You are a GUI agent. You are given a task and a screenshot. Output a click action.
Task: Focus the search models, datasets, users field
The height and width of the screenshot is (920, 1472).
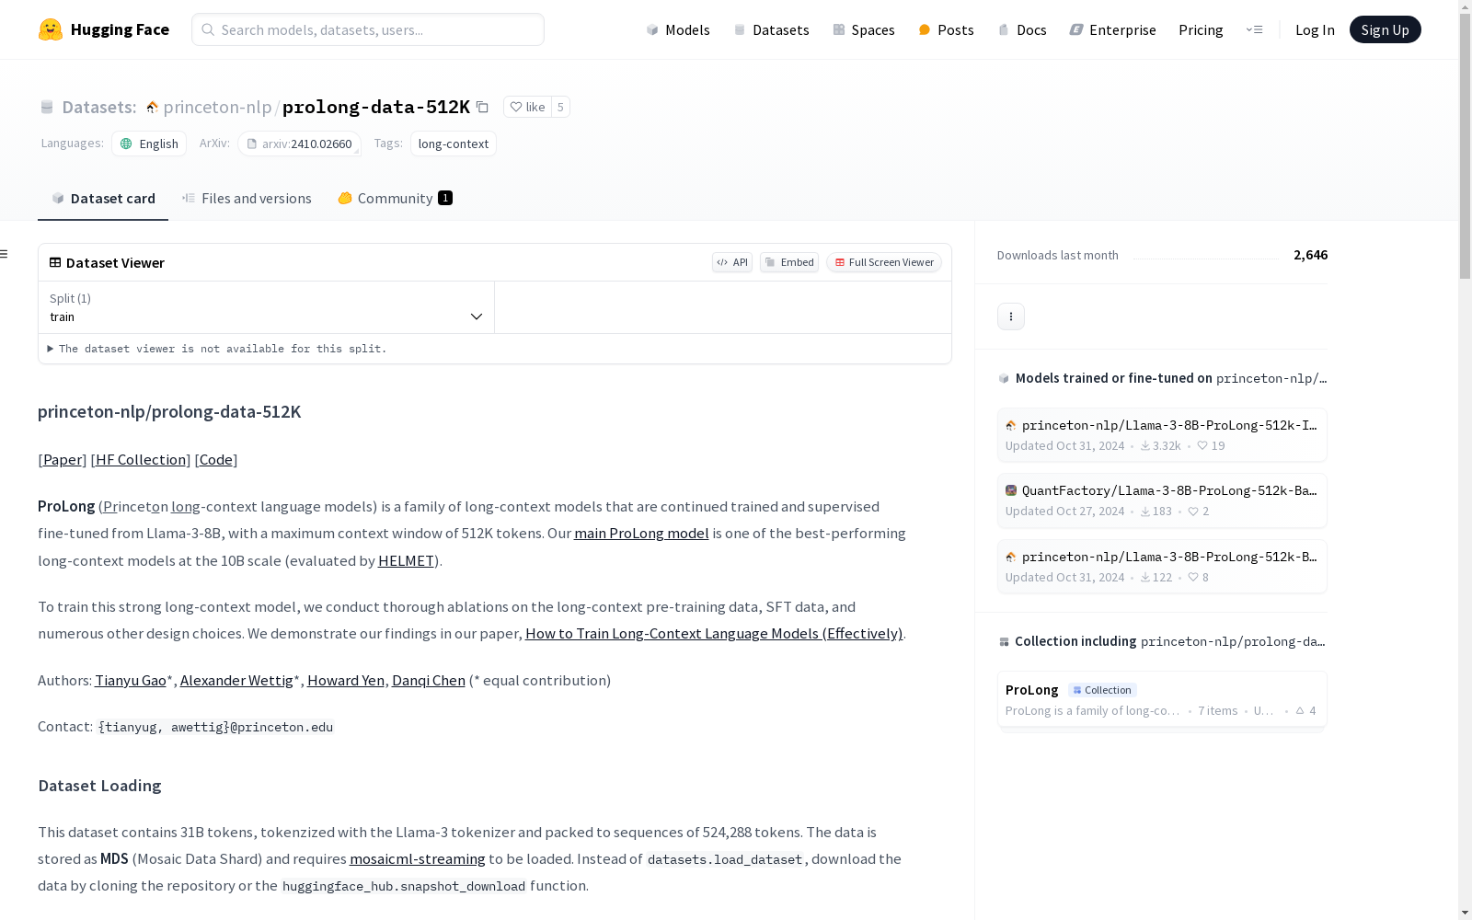click(x=368, y=29)
